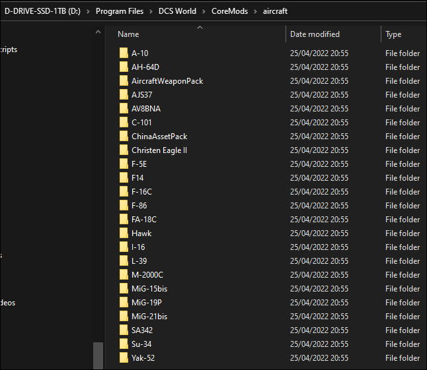Select the M-2000C folder icon
The width and height of the screenshot is (427, 370).
[x=124, y=274]
